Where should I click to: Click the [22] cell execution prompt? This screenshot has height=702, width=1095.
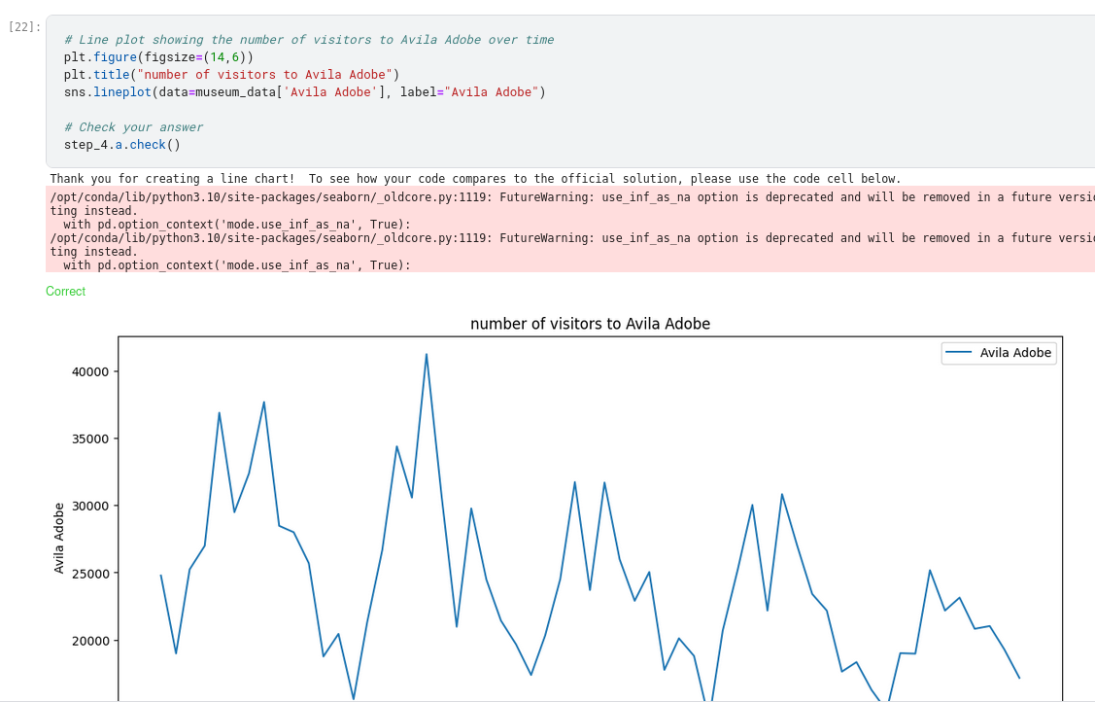(24, 27)
